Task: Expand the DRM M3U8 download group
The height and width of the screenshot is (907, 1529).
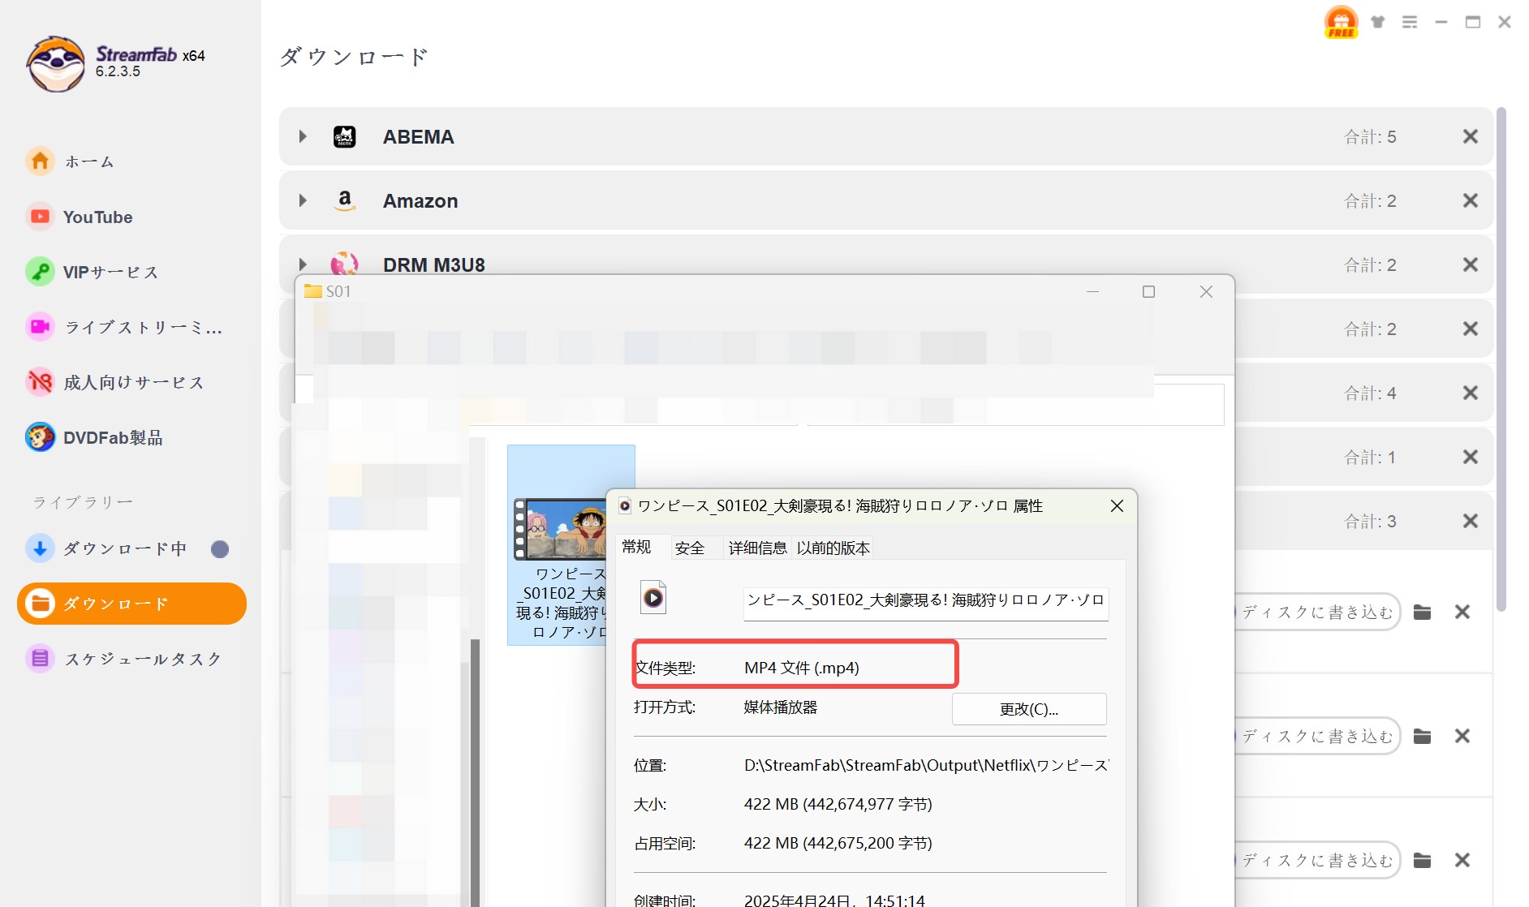Action: tap(303, 264)
